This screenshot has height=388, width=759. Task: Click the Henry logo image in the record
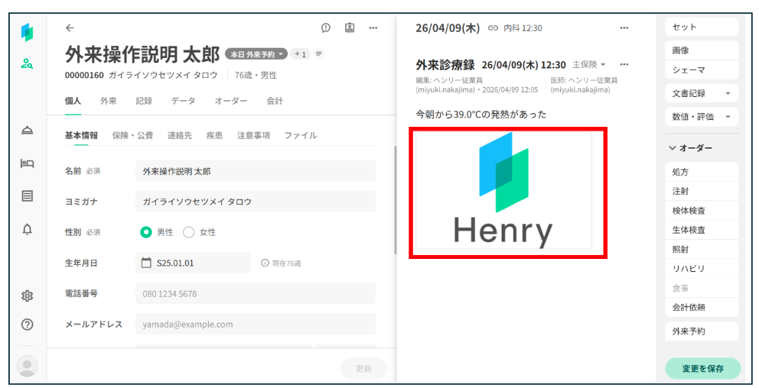click(504, 190)
